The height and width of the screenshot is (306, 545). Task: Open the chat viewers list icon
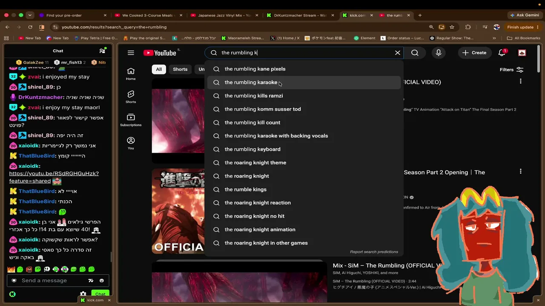(x=102, y=51)
